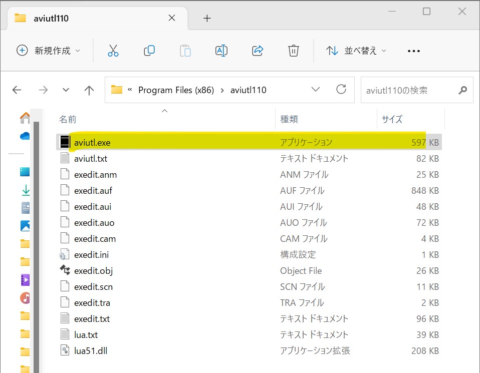The height and width of the screenshot is (373, 480).
Task: Expand the recent locations chevron
Action: [x=66, y=90]
